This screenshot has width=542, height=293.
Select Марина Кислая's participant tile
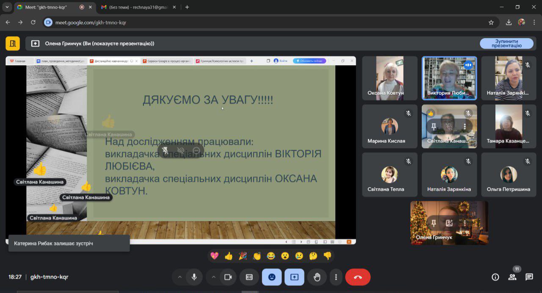pos(390,127)
